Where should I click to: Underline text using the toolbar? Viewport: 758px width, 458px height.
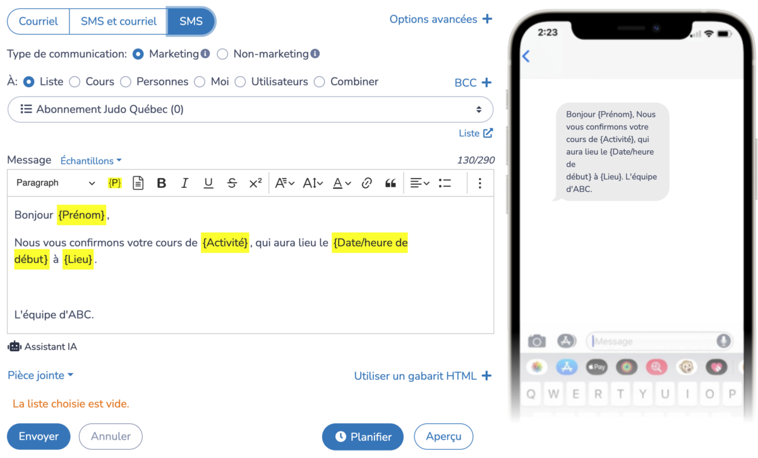(208, 182)
